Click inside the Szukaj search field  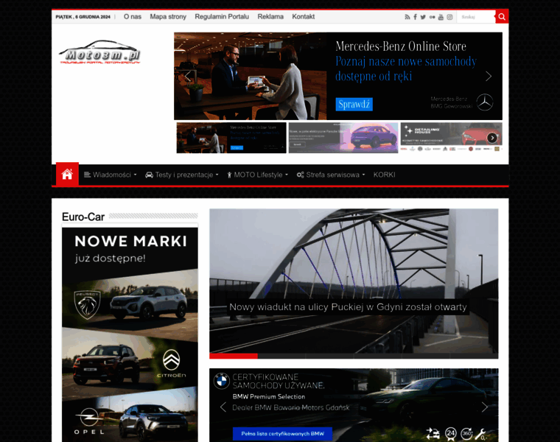tap(476, 17)
